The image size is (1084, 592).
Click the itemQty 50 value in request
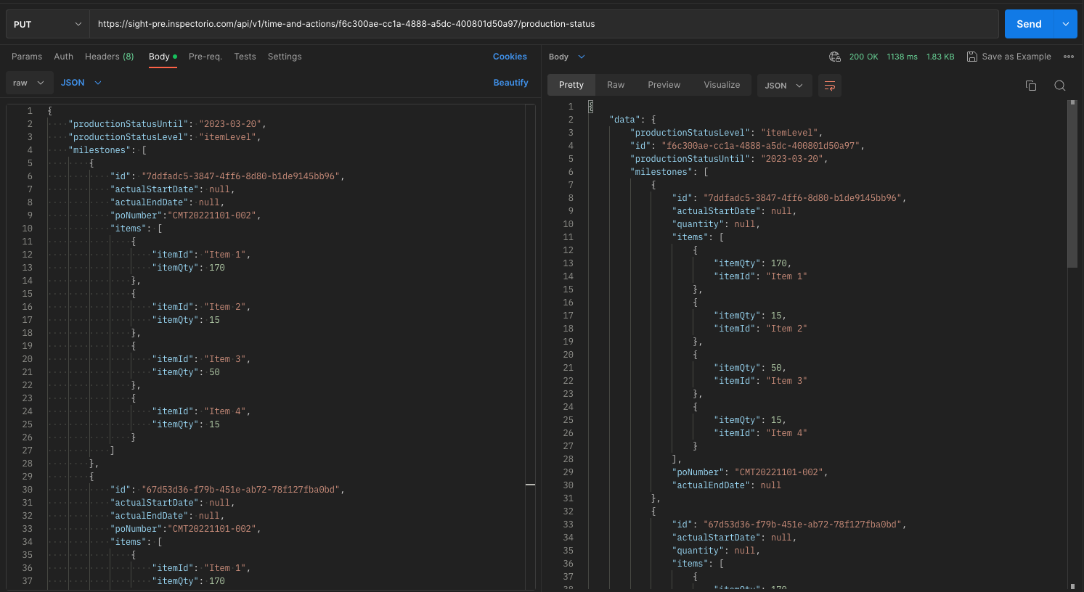tap(214, 372)
